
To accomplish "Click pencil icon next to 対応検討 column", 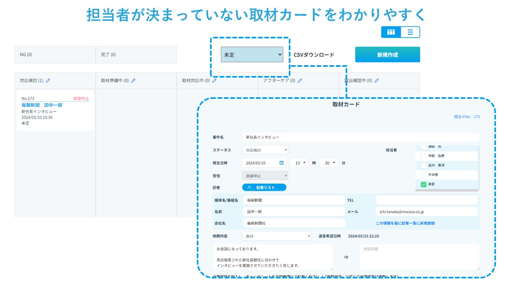I will pos(48,80).
